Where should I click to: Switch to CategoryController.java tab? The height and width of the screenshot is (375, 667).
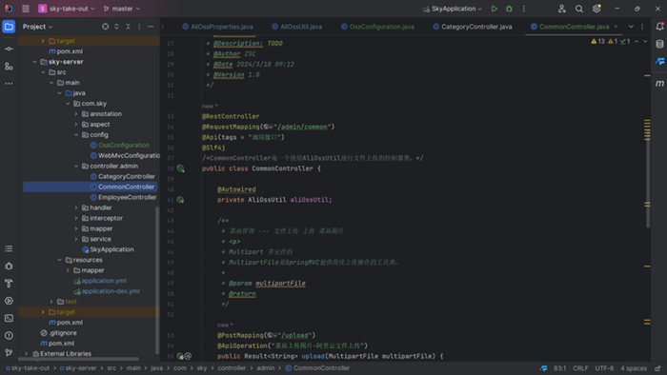coord(473,27)
